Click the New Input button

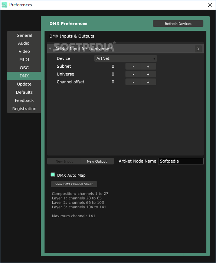click(x=64, y=161)
